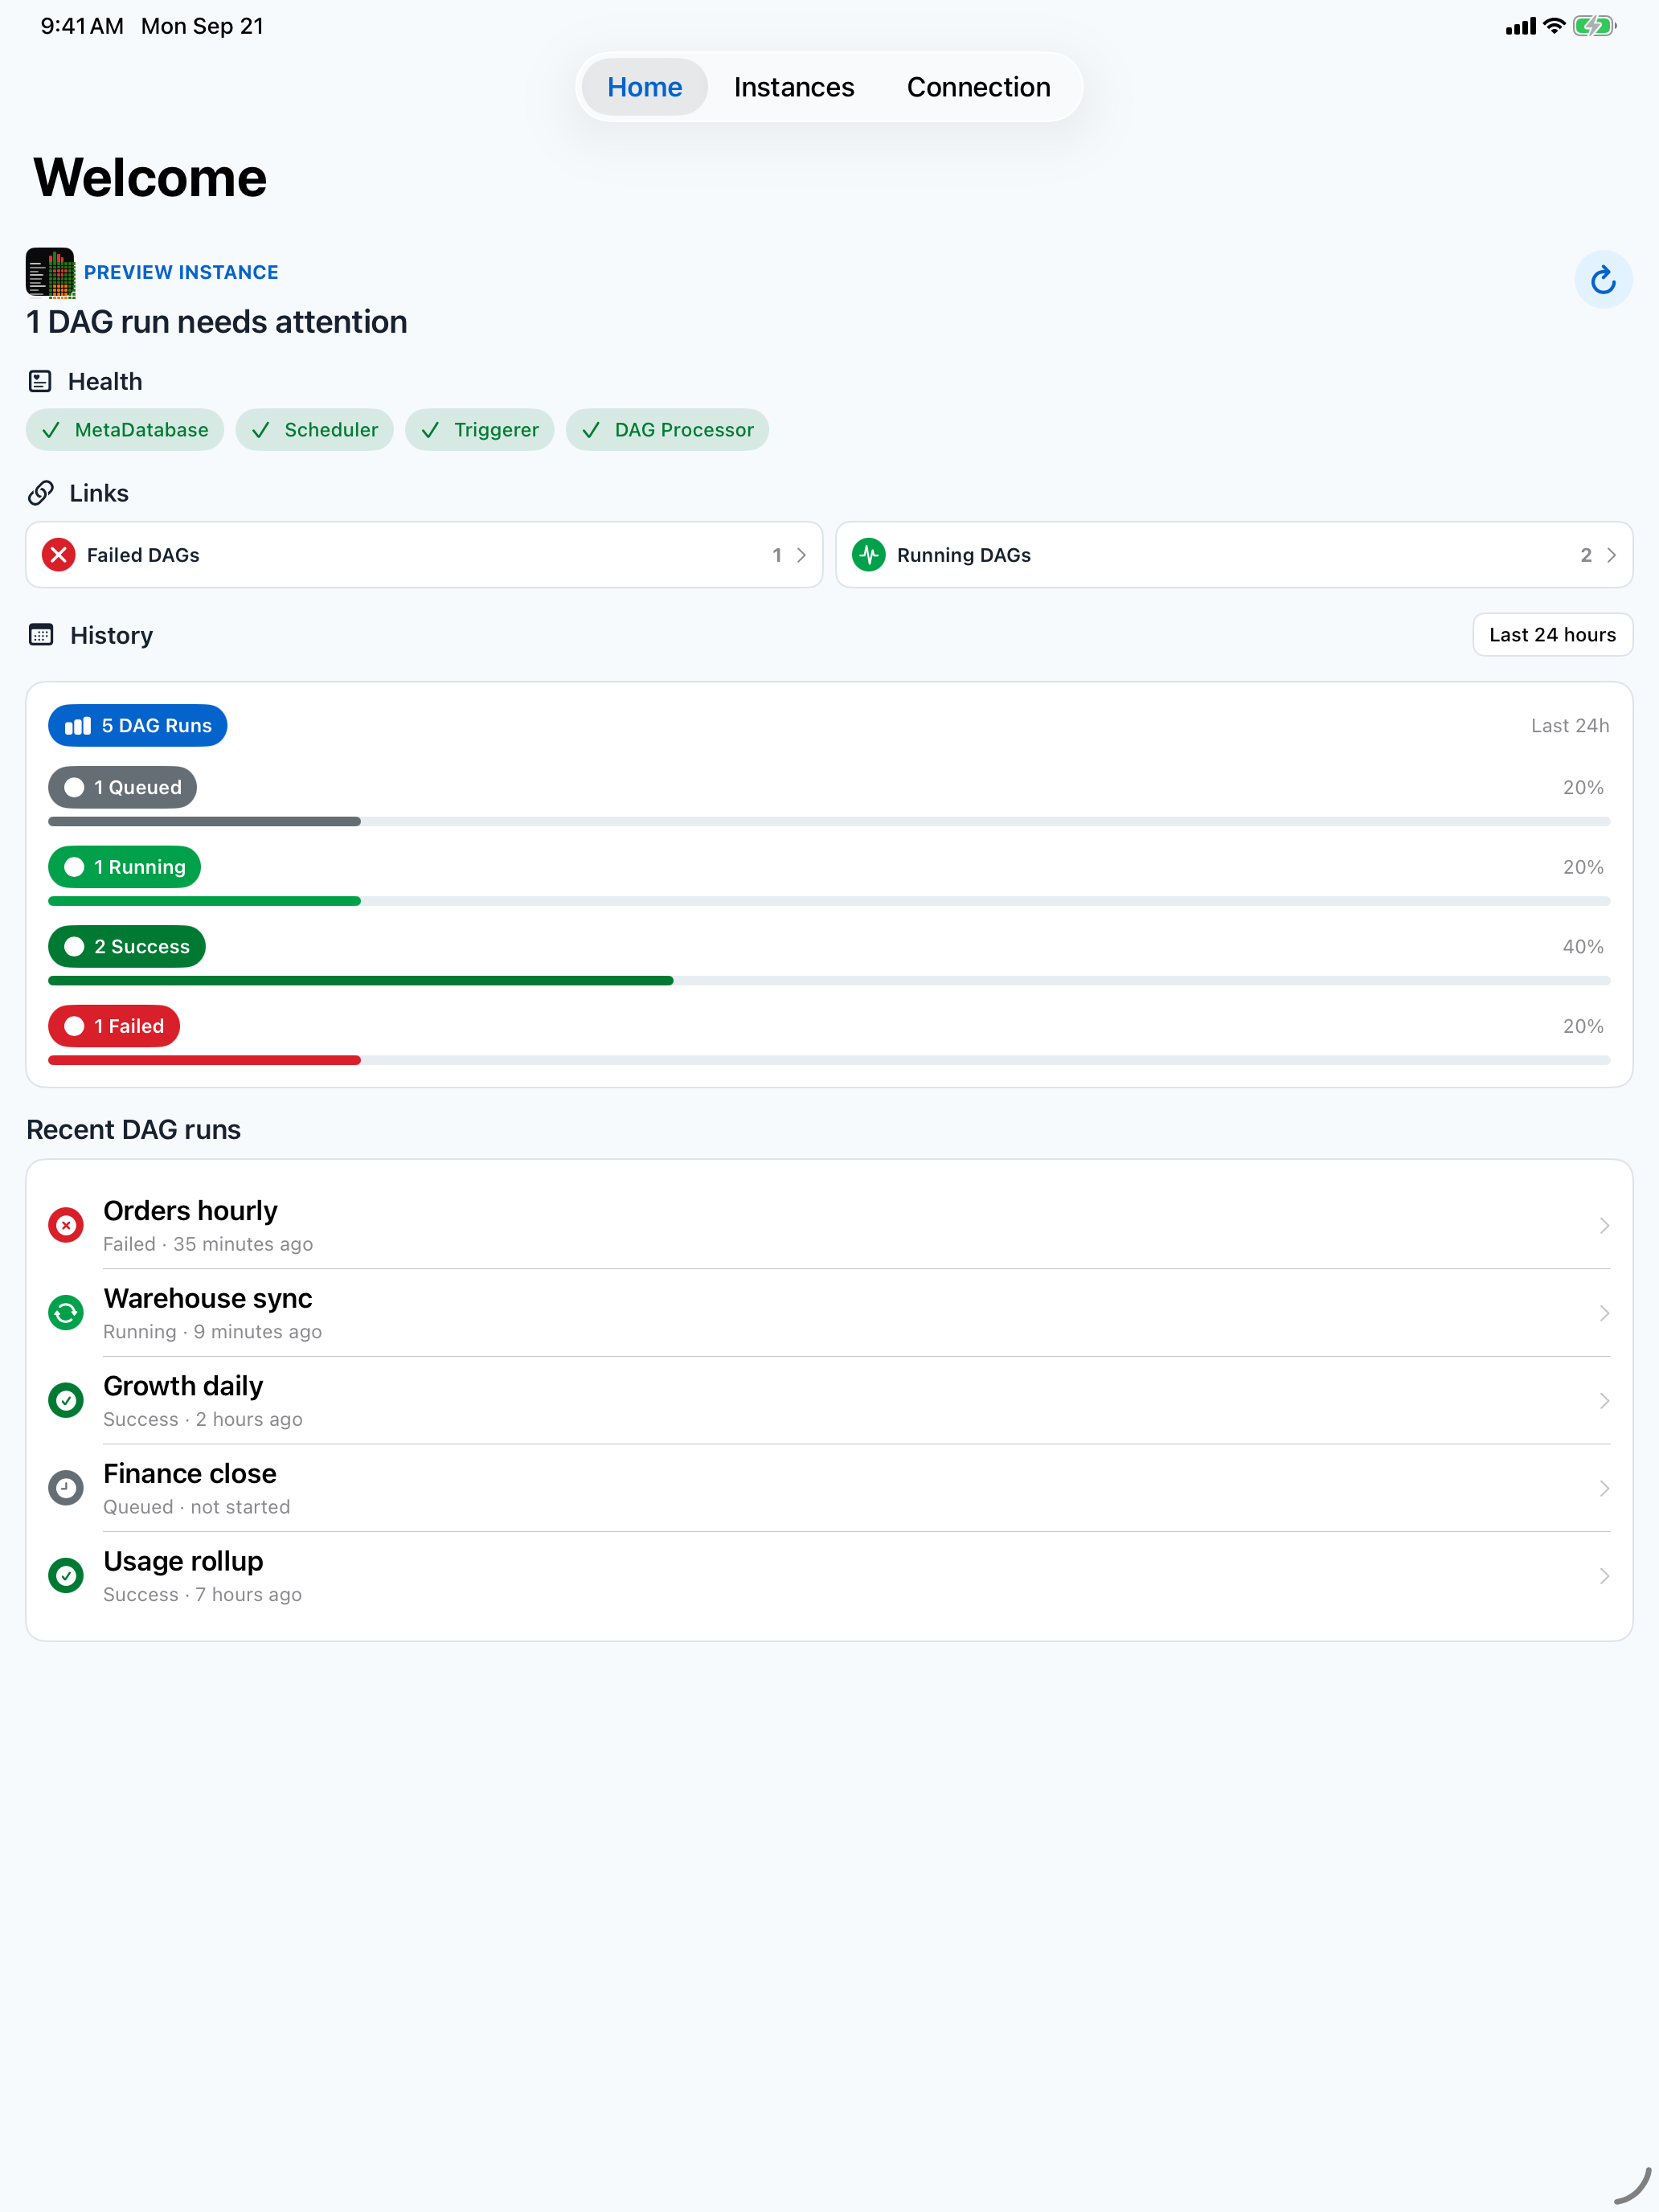Switch to the Home tab
The image size is (1659, 2212).
click(645, 87)
